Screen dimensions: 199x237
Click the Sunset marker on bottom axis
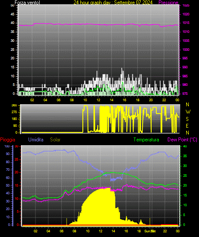coord(150,231)
